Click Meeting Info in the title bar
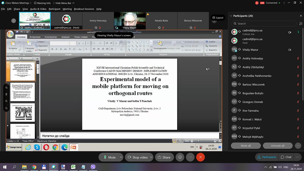The image size is (304, 171). tap(42, 3)
